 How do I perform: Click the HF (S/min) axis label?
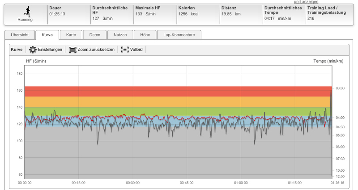(x=36, y=61)
